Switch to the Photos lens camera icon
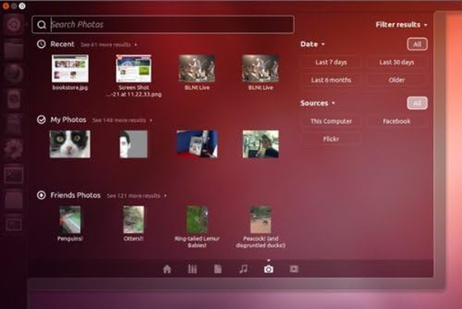 coord(268,268)
